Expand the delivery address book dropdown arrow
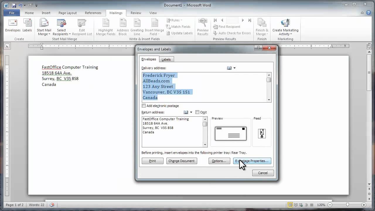This screenshot has height=211, width=375. click(x=235, y=68)
